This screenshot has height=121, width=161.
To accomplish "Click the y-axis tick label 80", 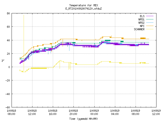I will tap(8, 13).
